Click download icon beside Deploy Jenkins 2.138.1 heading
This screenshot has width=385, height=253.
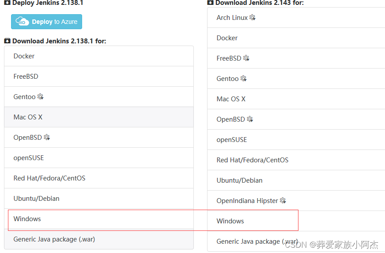click(8, 3)
